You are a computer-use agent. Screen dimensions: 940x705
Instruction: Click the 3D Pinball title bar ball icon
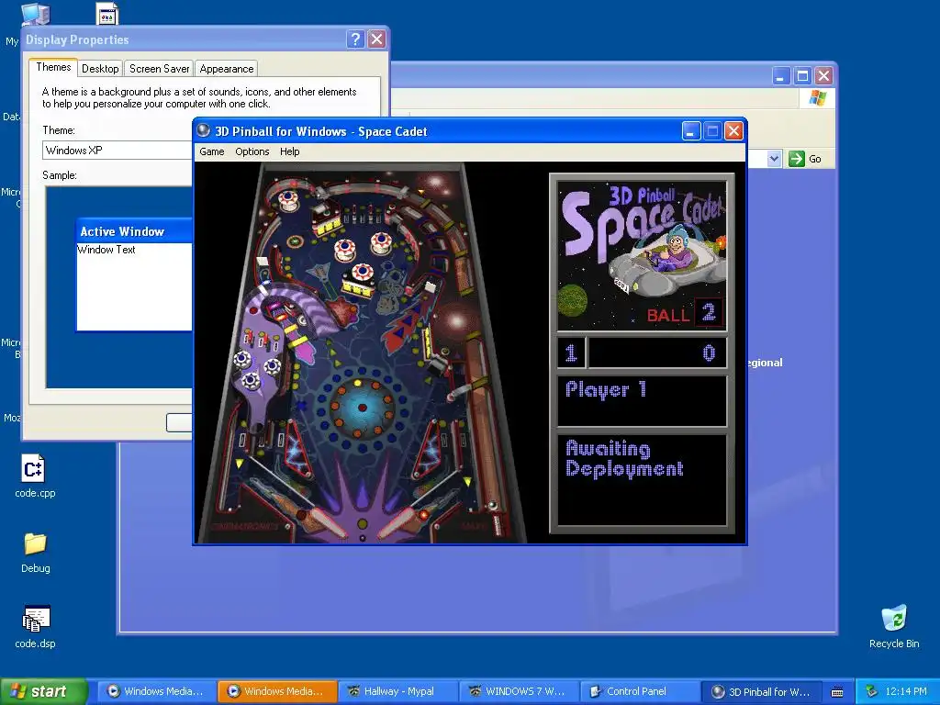click(x=204, y=130)
